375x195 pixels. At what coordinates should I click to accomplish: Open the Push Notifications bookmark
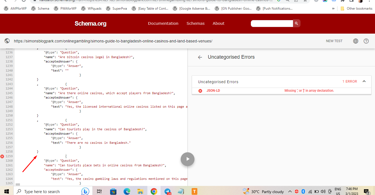click(275, 9)
